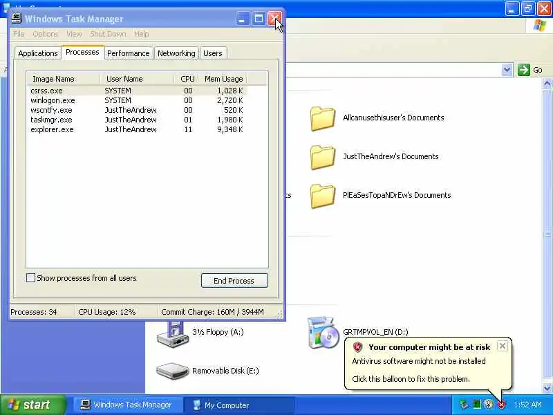Switch to the Performance tab

click(129, 53)
